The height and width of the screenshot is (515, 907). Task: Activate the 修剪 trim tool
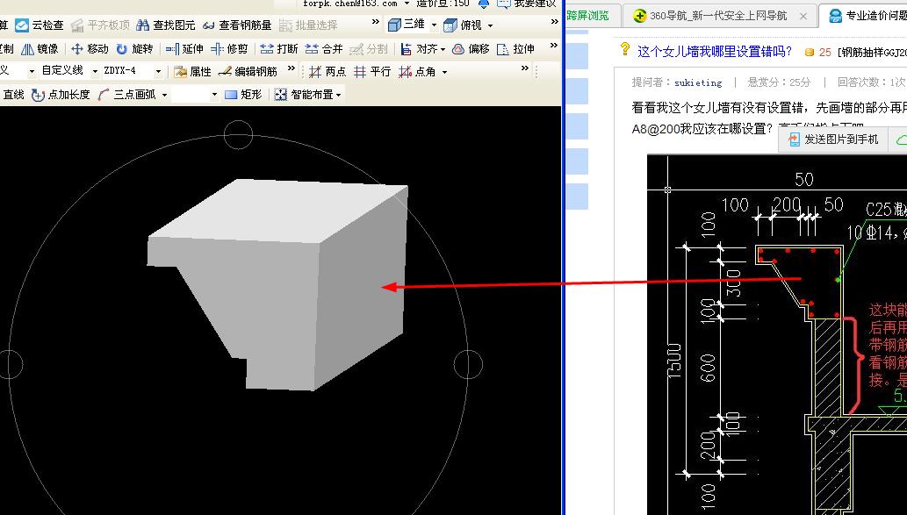coord(229,49)
